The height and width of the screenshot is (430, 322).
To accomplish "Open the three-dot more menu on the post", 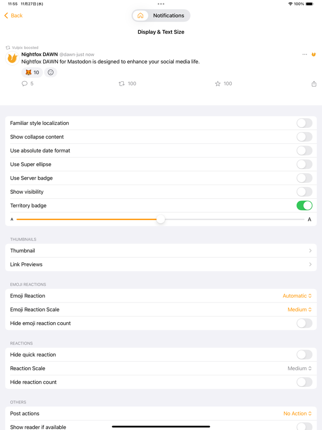I will point(305,54).
